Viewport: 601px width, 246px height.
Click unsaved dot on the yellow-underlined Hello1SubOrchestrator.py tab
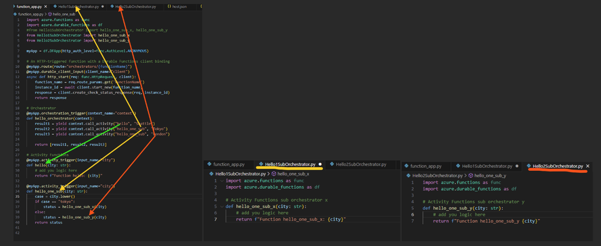[x=320, y=164]
